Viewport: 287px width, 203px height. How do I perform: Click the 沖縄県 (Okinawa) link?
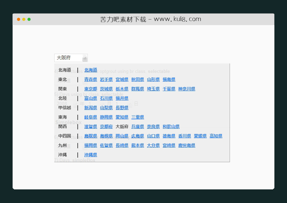coord(90,155)
